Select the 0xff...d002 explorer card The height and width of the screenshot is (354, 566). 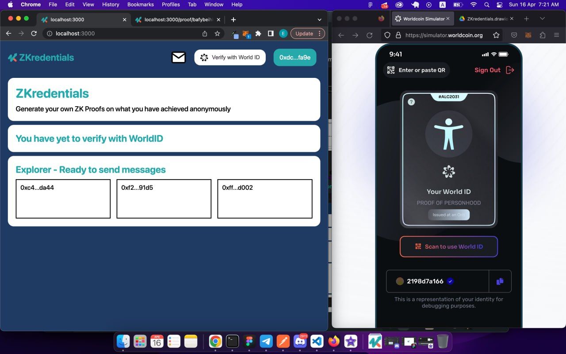point(265,199)
